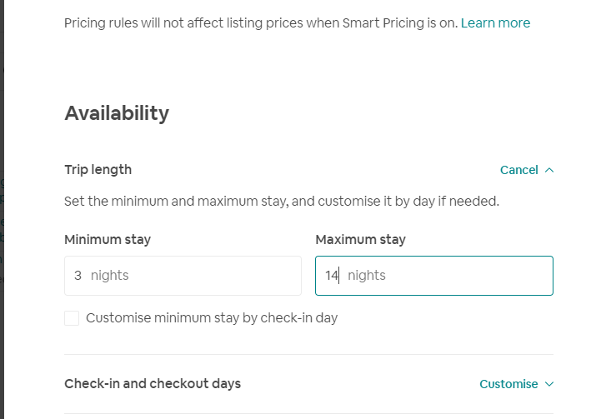Screen dimensions: 606x419
Task: Click the Set the minimum and maximum stay description
Action: (281, 202)
